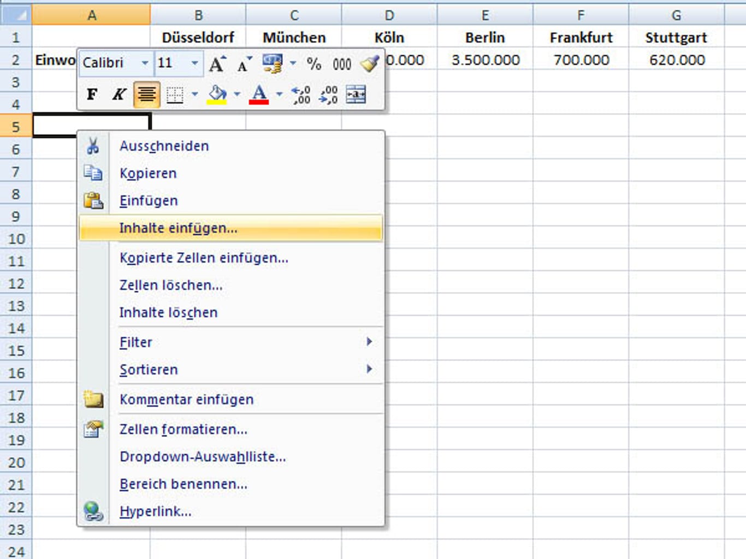Click 'Hyperlink...' in the context menu

156,512
